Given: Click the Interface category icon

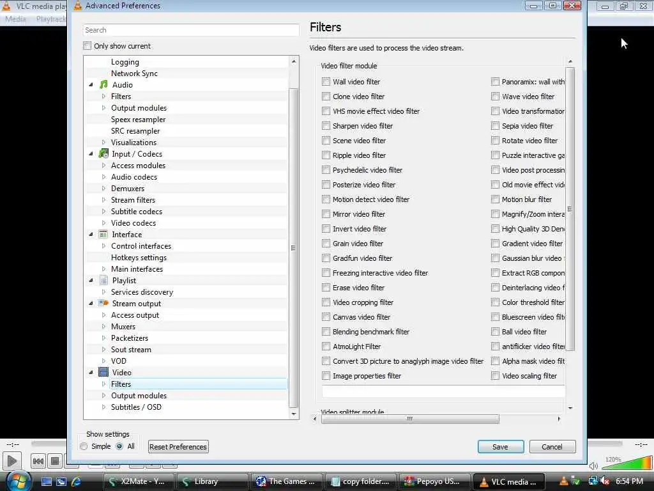Looking at the screenshot, I should coord(103,234).
